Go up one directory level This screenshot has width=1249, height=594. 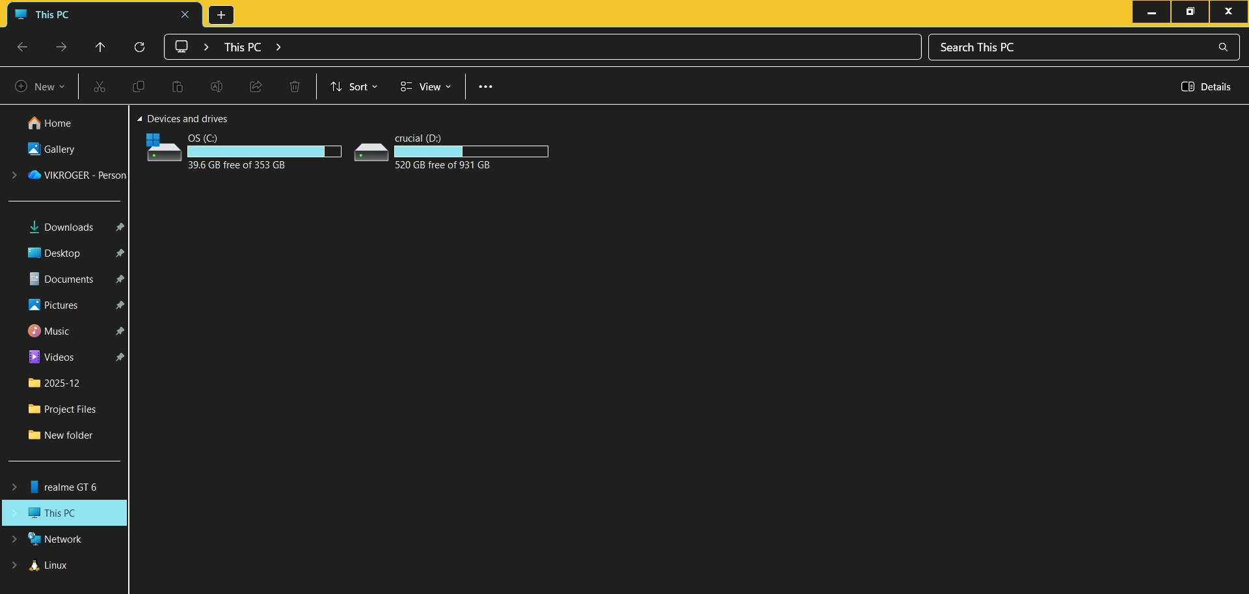[100, 47]
